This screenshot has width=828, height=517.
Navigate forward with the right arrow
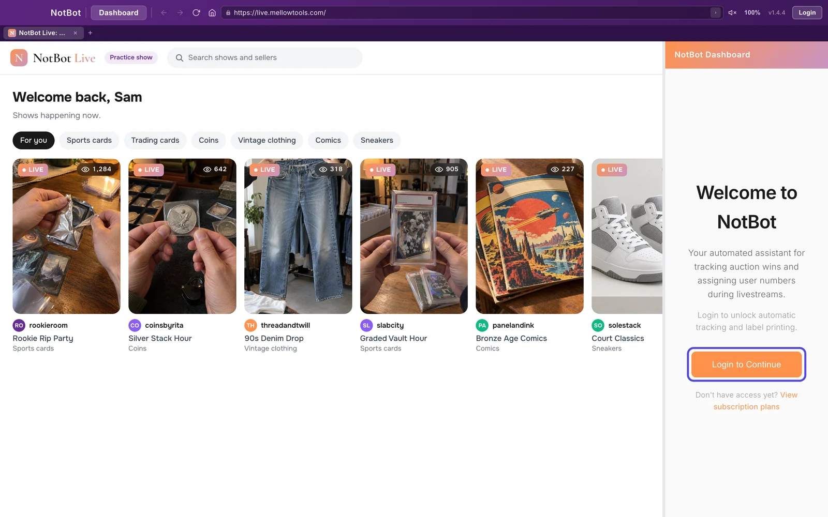coord(180,12)
